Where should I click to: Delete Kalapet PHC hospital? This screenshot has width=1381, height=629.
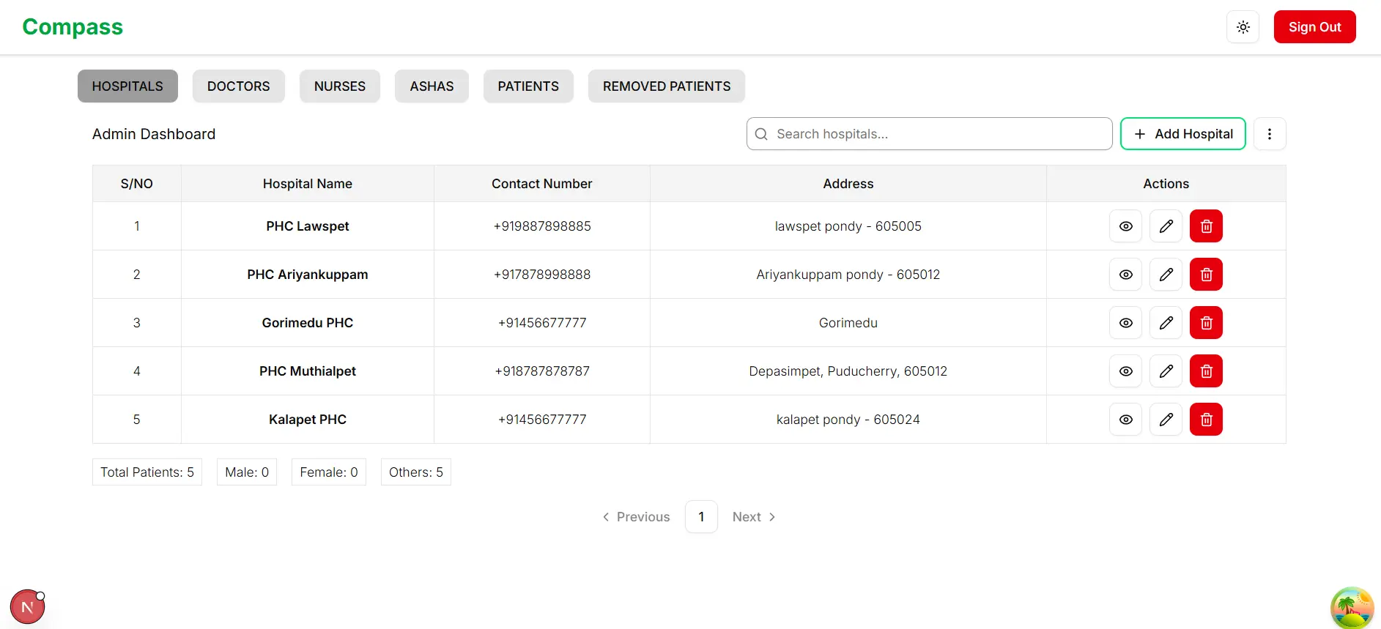[1207, 420]
